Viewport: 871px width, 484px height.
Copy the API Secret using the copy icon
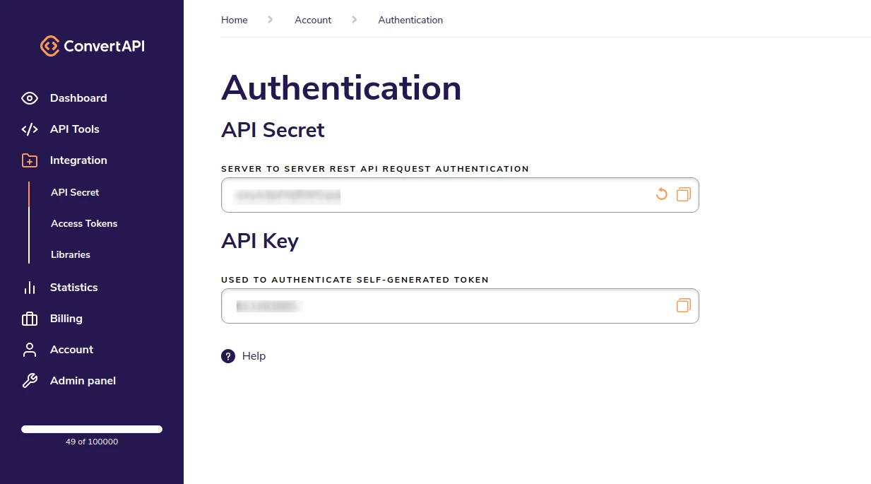[x=683, y=194]
